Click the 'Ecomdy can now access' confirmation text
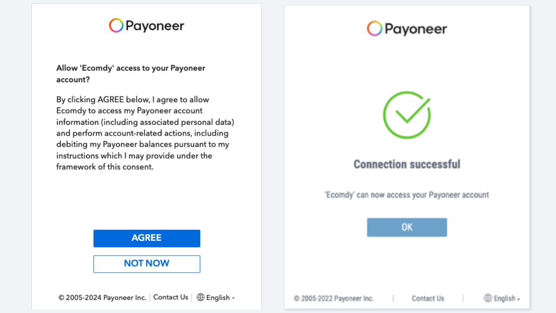This screenshot has width=556, height=313. (407, 195)
